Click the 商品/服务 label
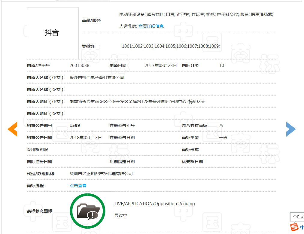The image size is (304, 234). tap(91, 20)
